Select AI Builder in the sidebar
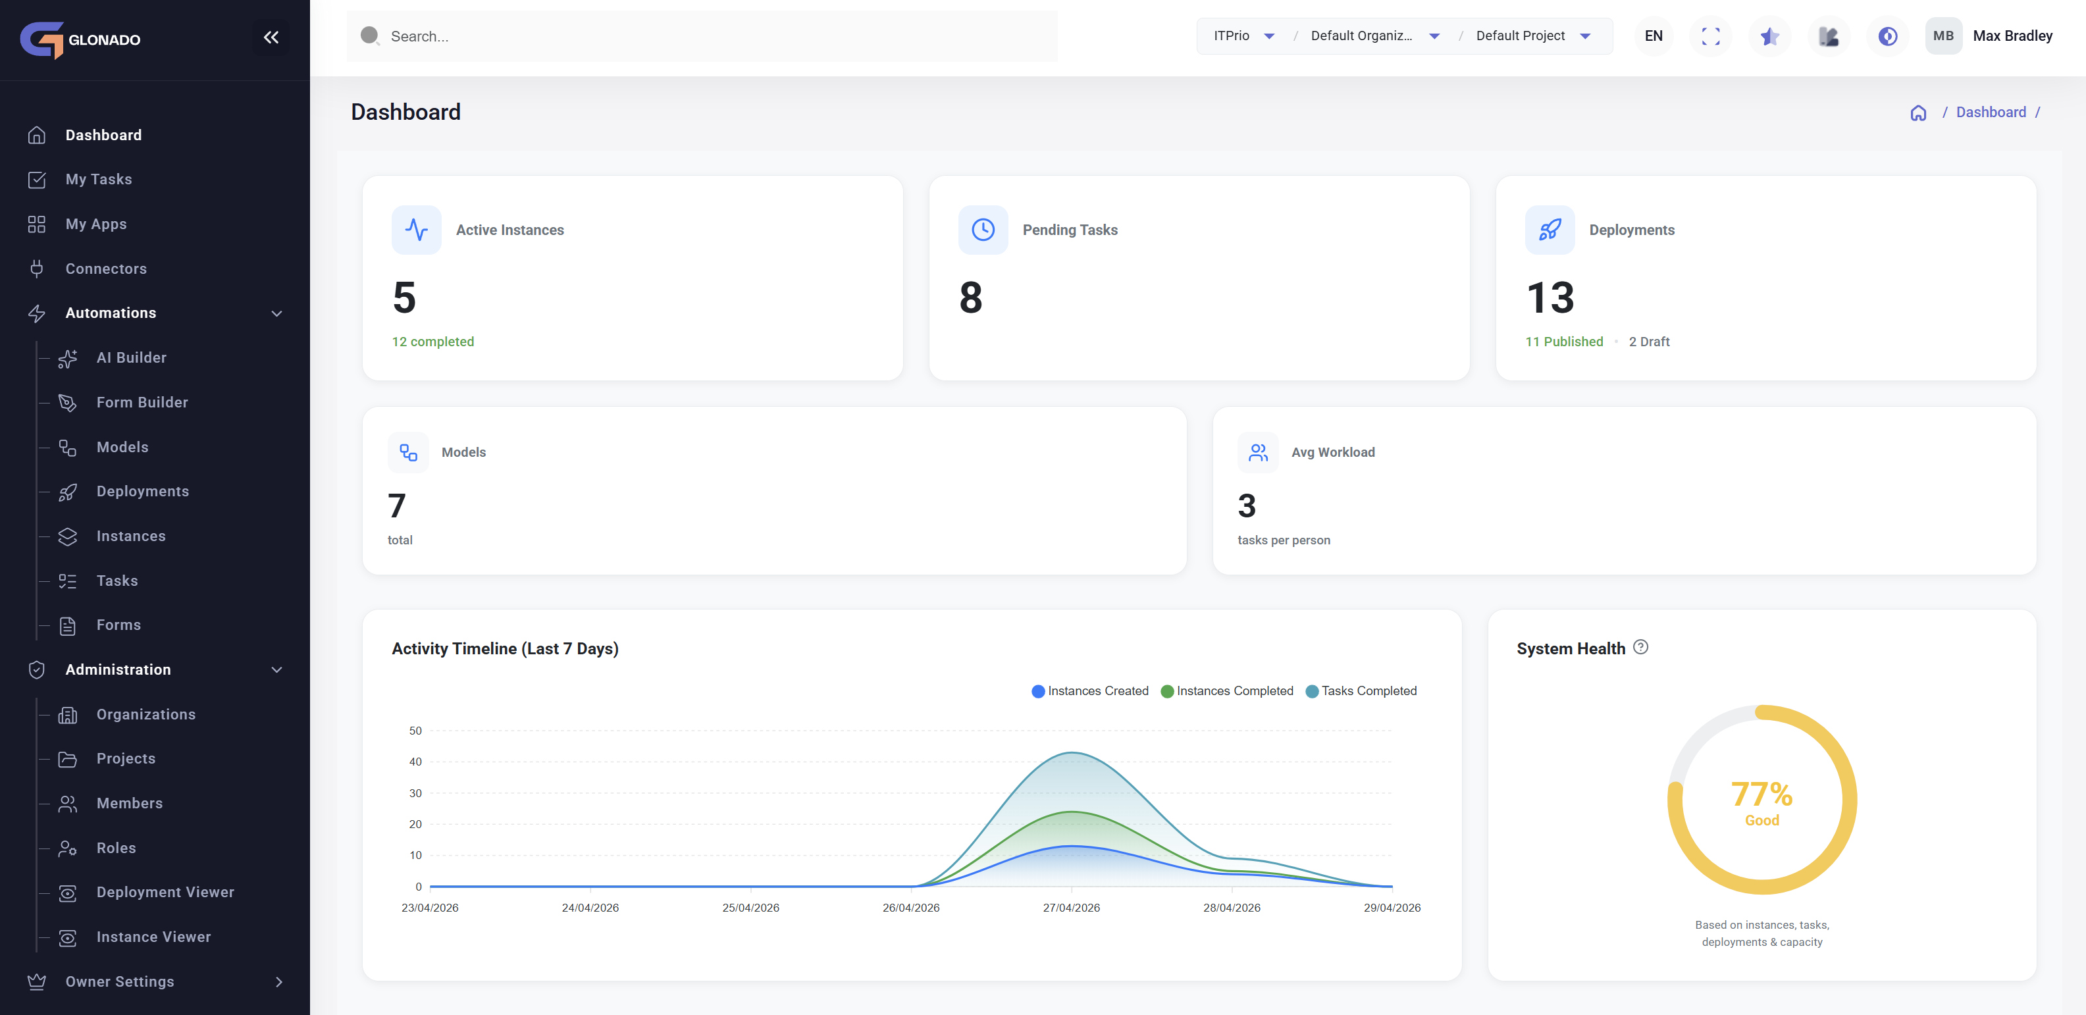The width and height of the screenshot is (2086, 1015). [x=131, y=357]
